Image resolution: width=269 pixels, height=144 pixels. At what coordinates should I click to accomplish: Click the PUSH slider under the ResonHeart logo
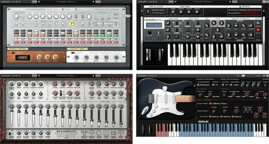[x=66, y=135]
